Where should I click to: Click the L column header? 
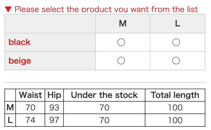(x=177, y=24)
